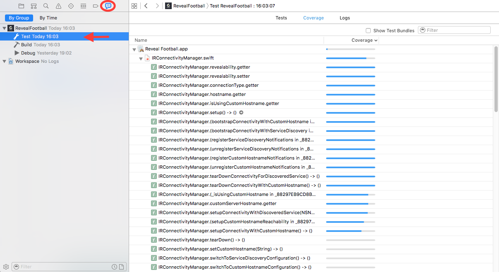Screen dimensions: 499x272
Task: Click the Reveal Football.app bundle icon
Action: click(x=141, y=49)
